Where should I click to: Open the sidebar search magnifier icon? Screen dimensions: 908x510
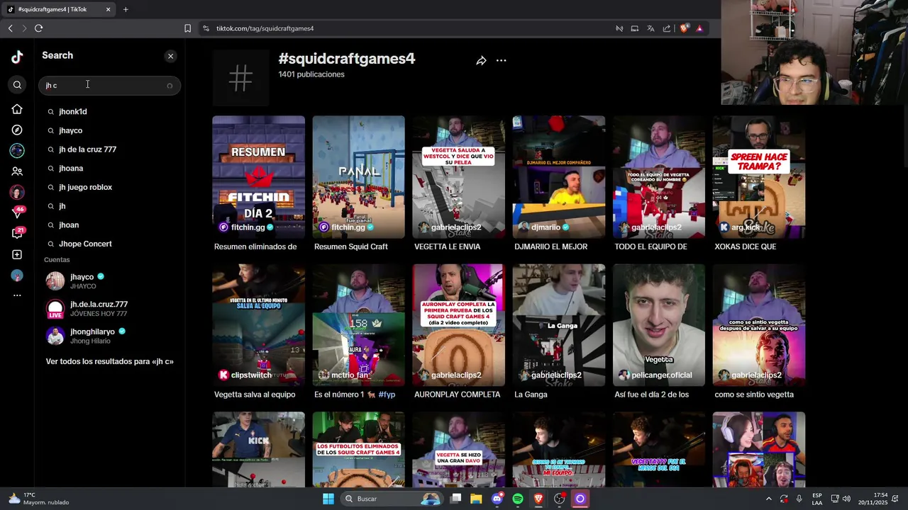click(17, 85)
